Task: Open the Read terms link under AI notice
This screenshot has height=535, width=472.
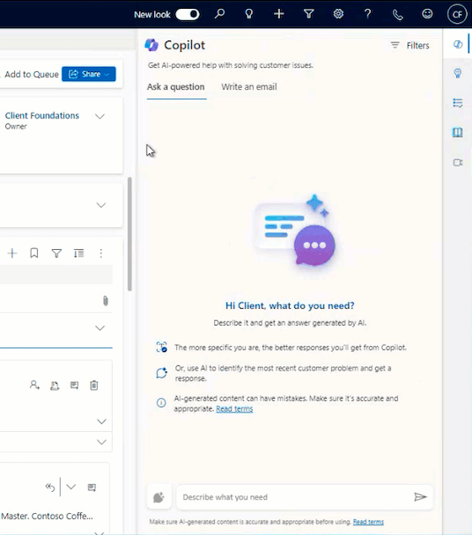Action: 234,409
